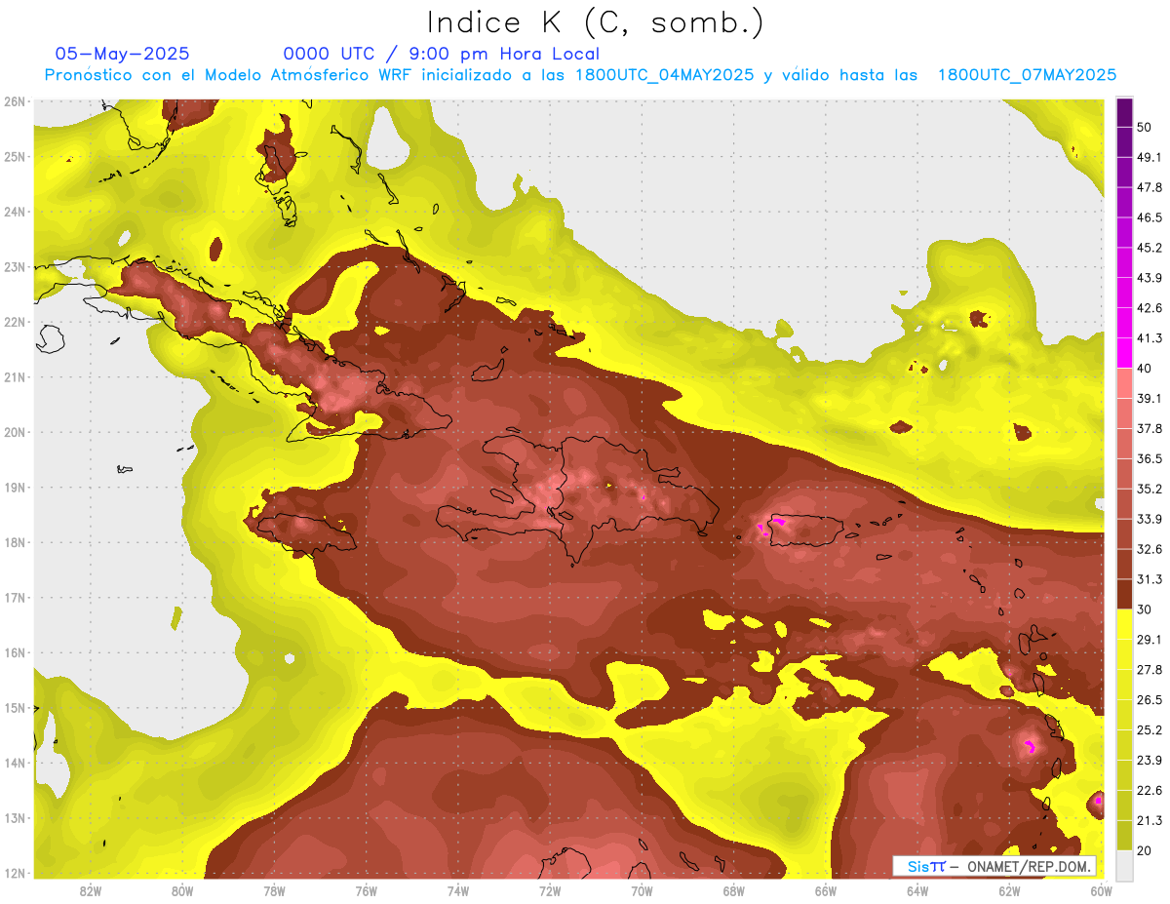
Task: Click the '50' colorbar value
Action: 1146,127
